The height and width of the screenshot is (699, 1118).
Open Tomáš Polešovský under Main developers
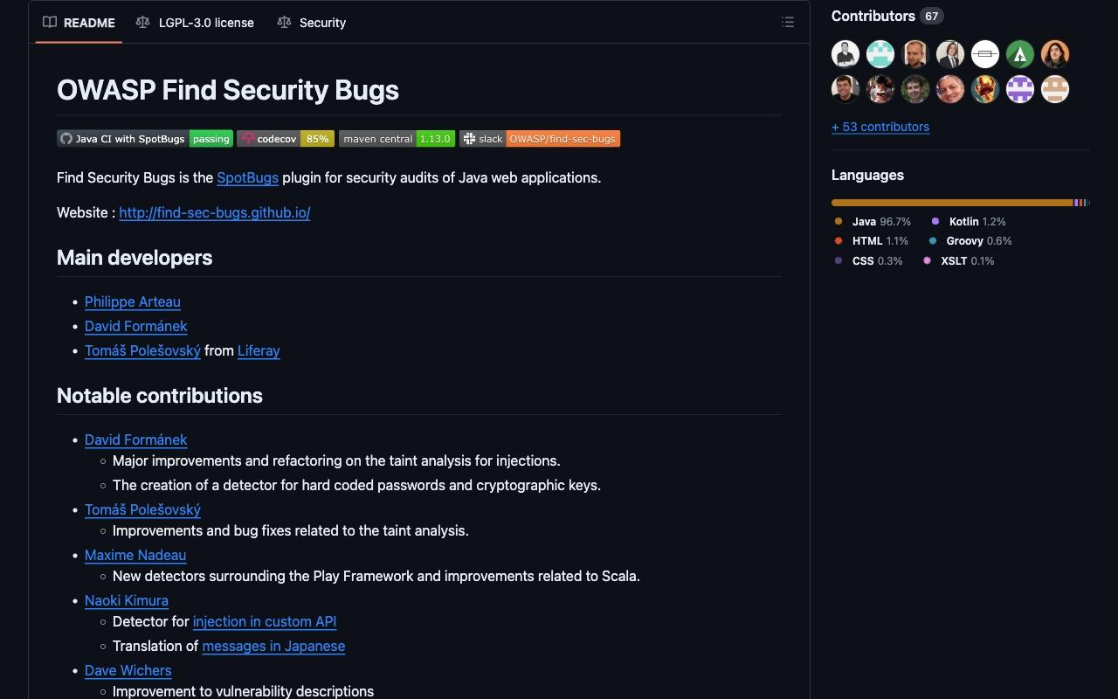click(142, 350)
